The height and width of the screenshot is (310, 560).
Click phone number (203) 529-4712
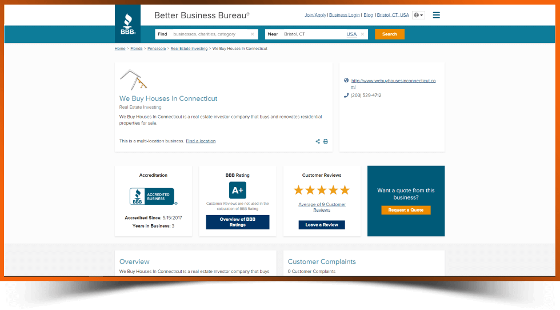coord(366,95)
